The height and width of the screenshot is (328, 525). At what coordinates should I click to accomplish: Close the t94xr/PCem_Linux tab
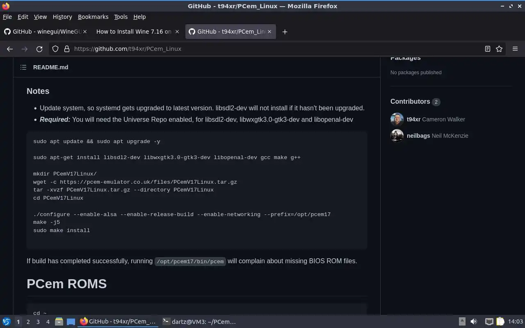tap(269, 32)
